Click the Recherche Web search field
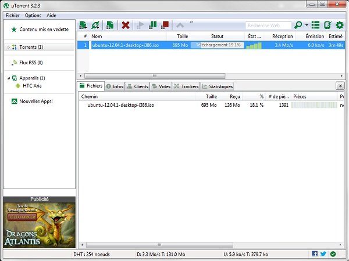Image resolution: width=349 pixels, height=261 pixels. click(x=269, y=25)
